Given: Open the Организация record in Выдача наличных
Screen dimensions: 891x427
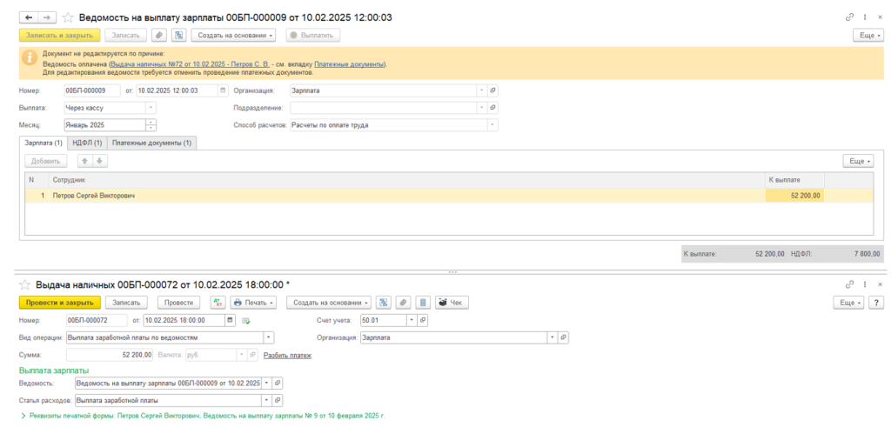Looking at the screenshot, I should (x=563, y=337).
